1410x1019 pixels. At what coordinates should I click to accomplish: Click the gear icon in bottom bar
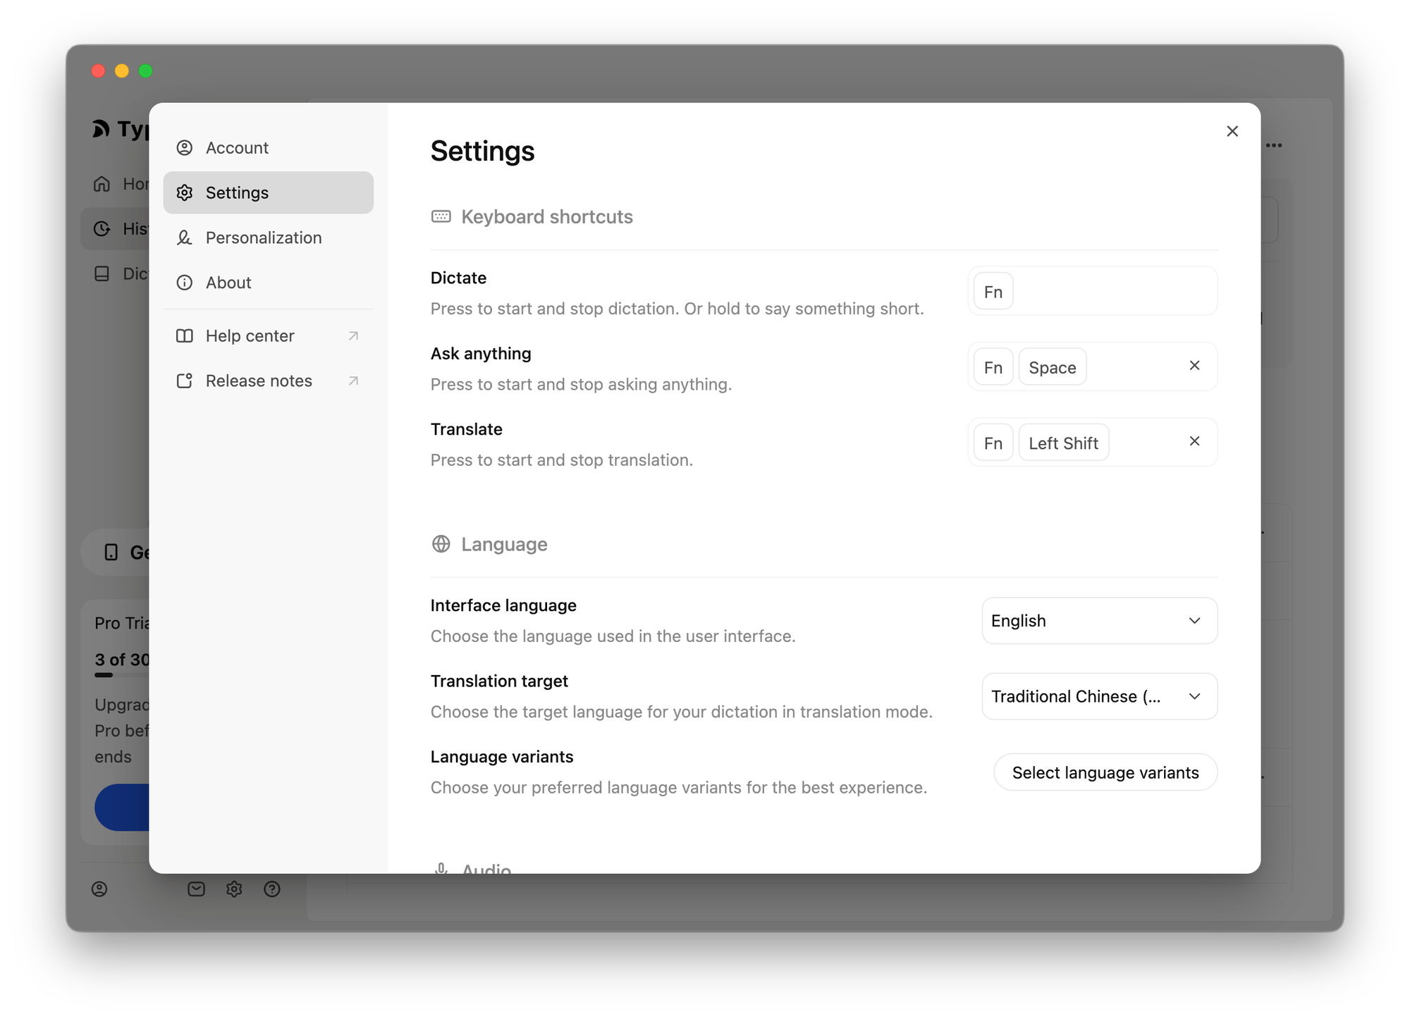[234, 889]
